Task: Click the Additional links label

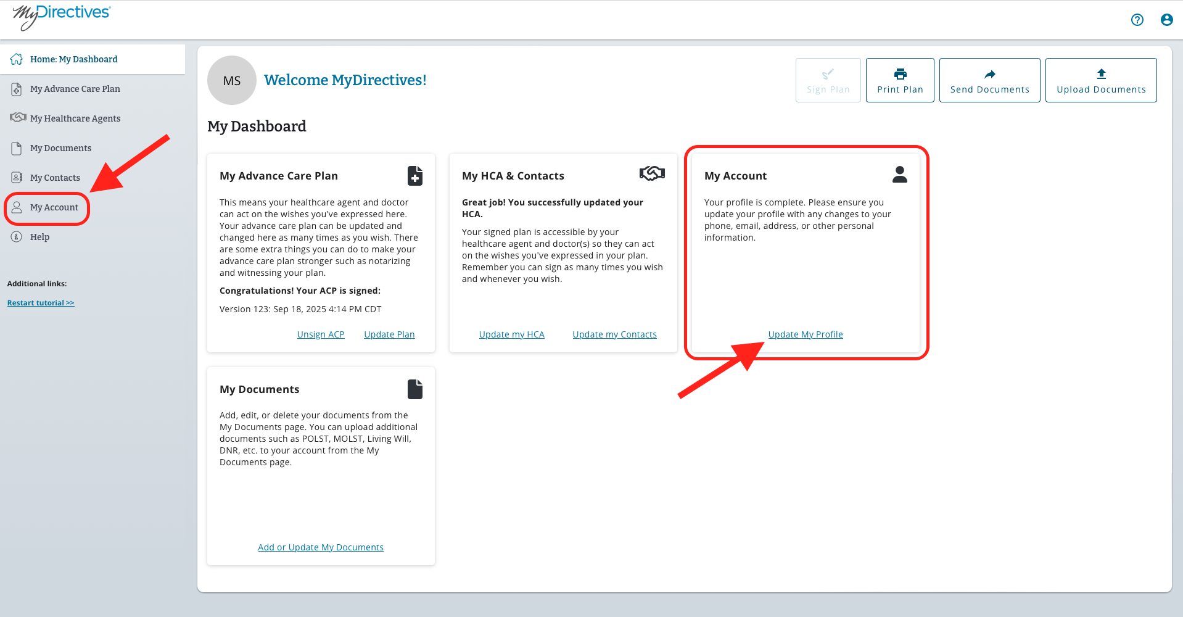Action: [x=37, y=284]
